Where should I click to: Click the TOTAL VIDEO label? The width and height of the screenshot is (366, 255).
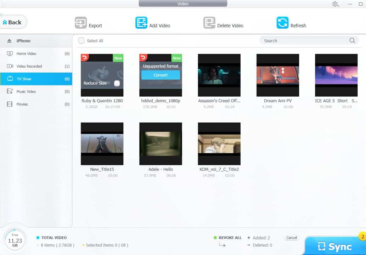coord(54,238)
